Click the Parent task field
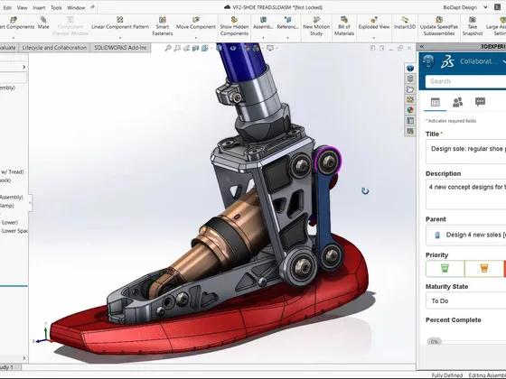This screenshot has height=379, width=506. tap(465, 235)
